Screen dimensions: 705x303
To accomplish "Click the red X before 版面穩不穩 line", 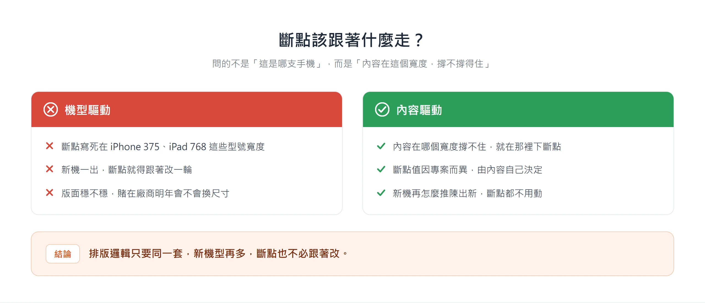I will point(50,192).
